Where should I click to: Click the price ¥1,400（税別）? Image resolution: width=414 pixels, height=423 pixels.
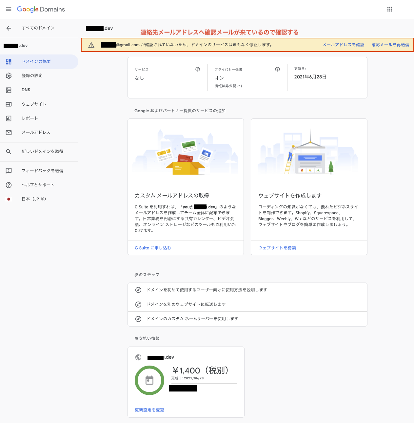[200, 370]
